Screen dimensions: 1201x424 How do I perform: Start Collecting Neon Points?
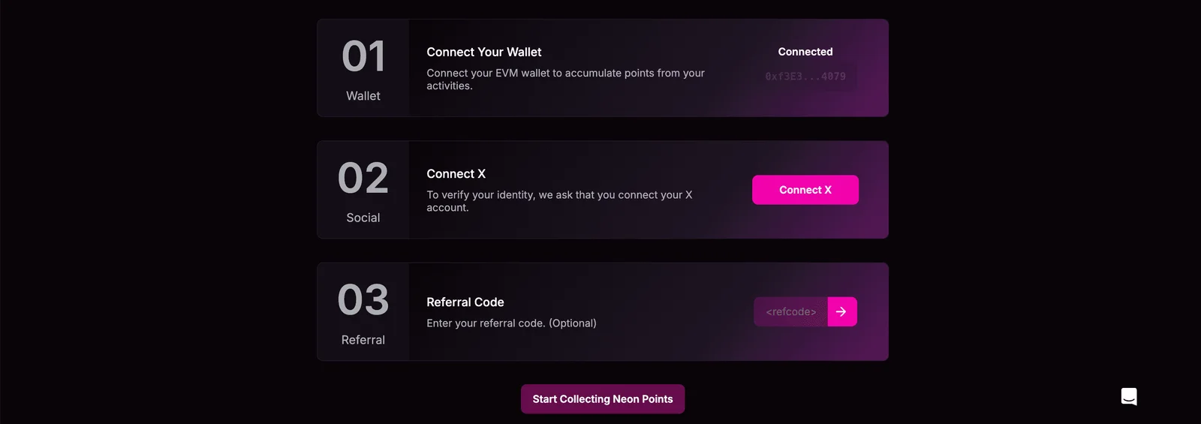[x=603, y=399]
